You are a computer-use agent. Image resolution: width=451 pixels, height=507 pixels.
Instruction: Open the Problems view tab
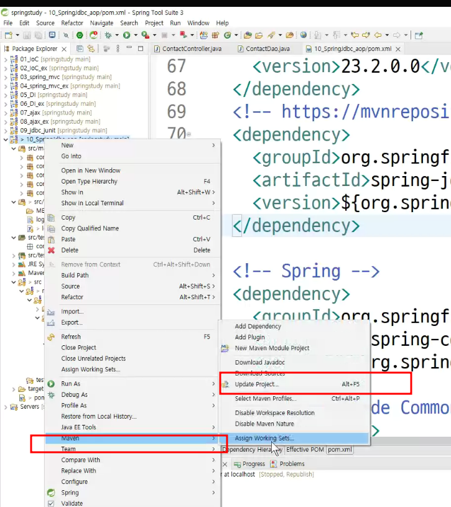pyautogui.click(x=287, y=464)
